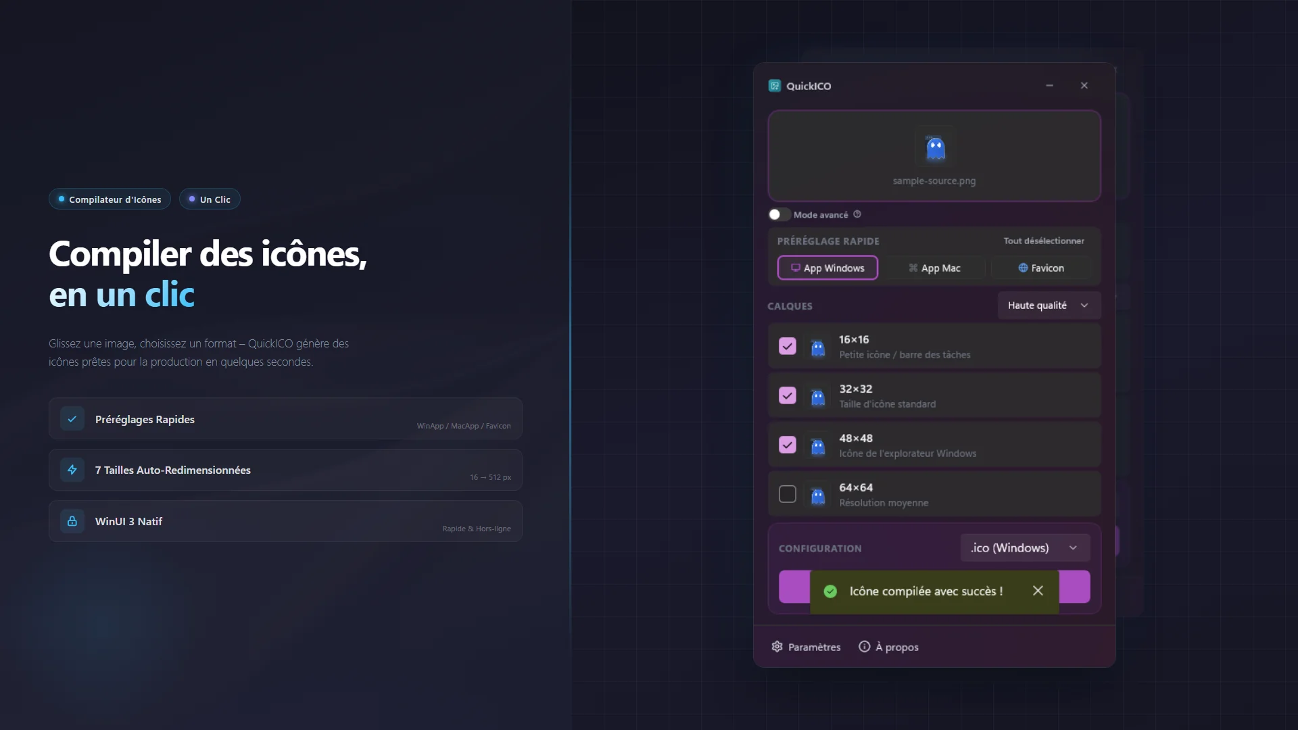Check the 64×64 layer checkbox

788,494
